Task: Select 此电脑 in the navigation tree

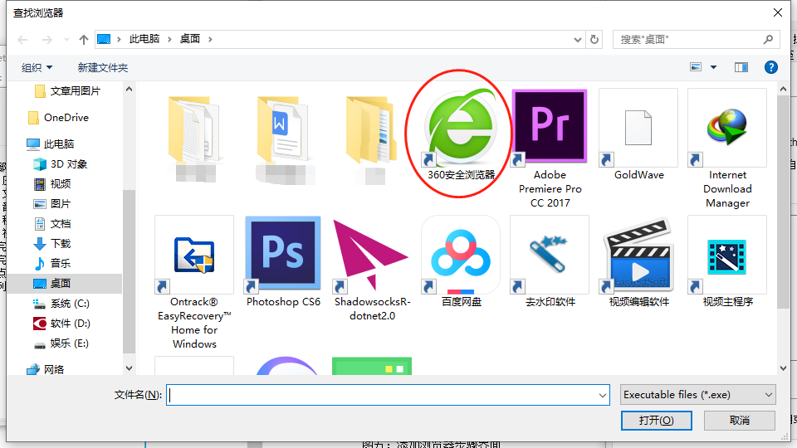Action: click(51, 144)
